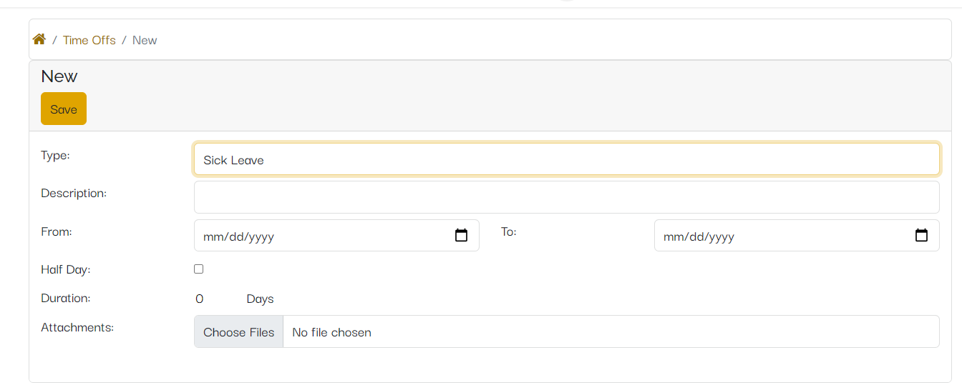The height and width of the screenshot is (385, 962).
Task: Select the year segment of From date
Action: (x=261, y=236)
